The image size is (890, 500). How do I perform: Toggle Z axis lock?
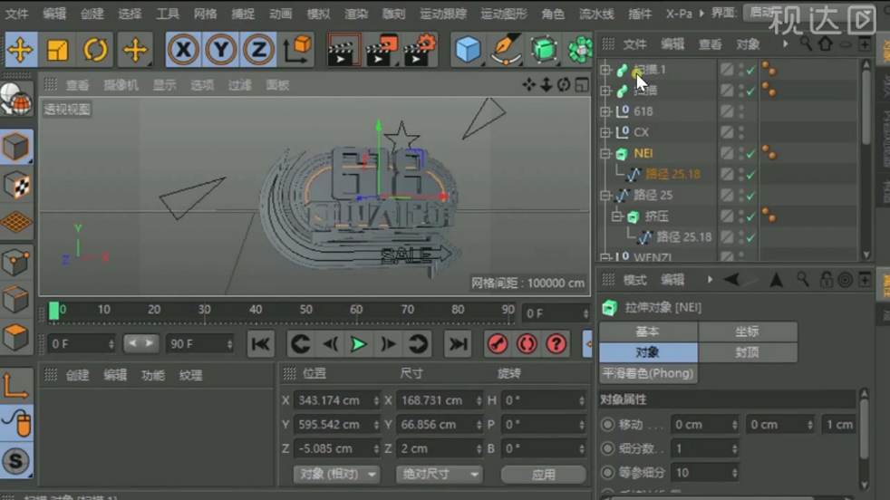[x=258, y=50]
